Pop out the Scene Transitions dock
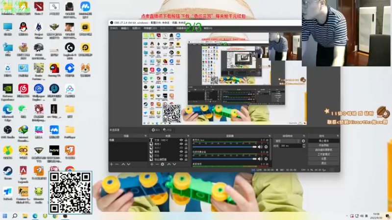 click(x=304, y=136)
